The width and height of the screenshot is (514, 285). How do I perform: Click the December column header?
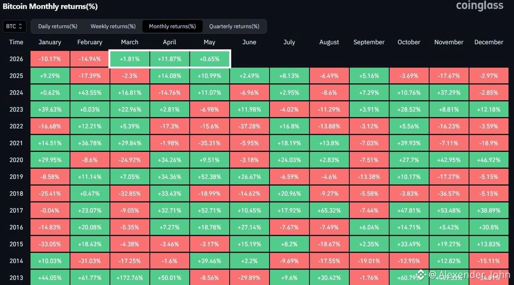click(x=489, y=42)
